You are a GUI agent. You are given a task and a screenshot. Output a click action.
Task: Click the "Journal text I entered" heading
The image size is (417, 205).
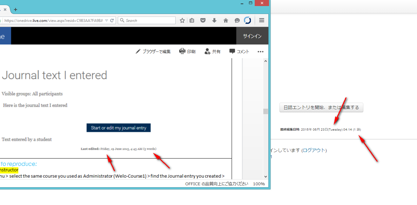coord(55,75)
